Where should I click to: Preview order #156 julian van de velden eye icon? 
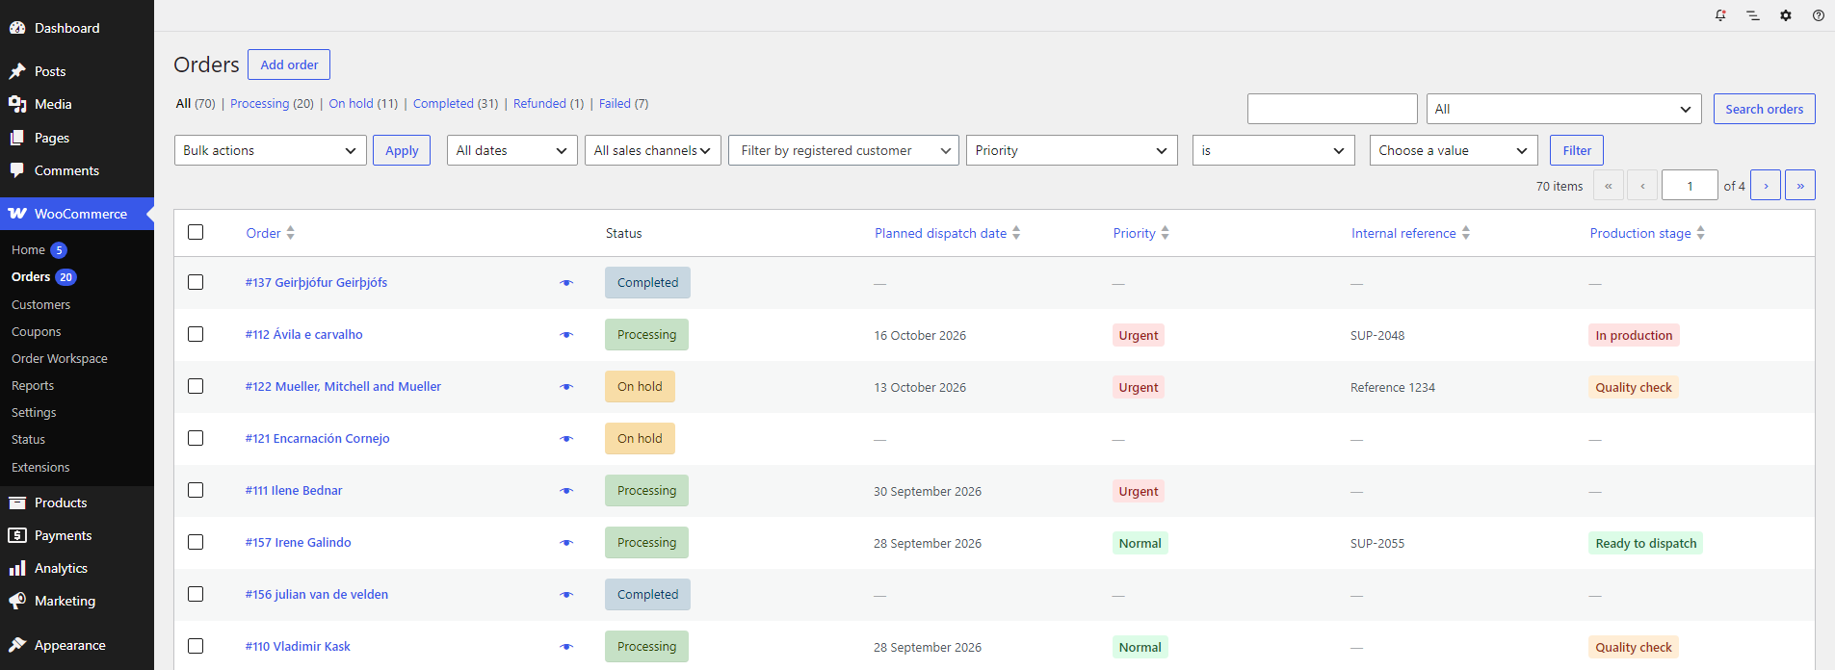[x=566, y=595]
